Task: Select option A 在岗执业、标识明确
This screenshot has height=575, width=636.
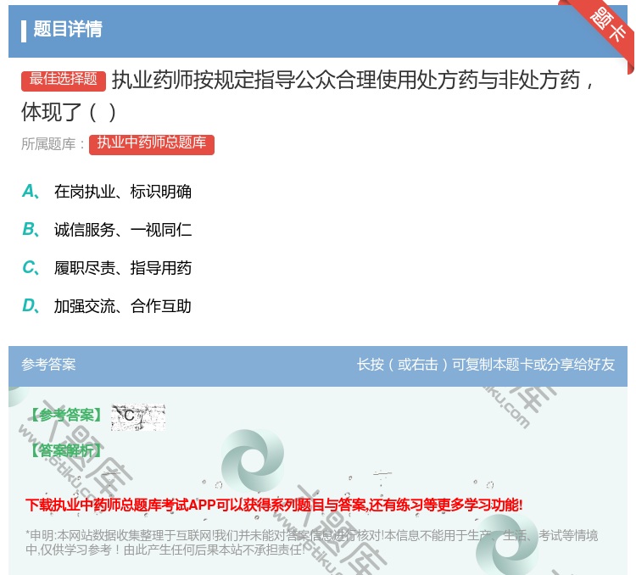Action: (x=107, y=192)
